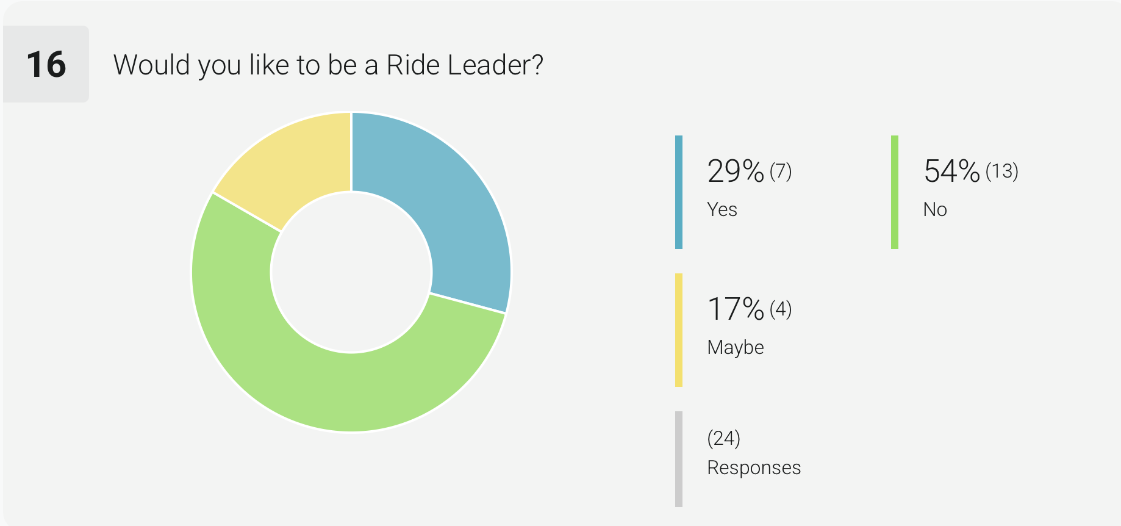Click the 54% value in the legend
This screenshot has height=526, width=1121.
pyautogui.click(x=951, y=171)
